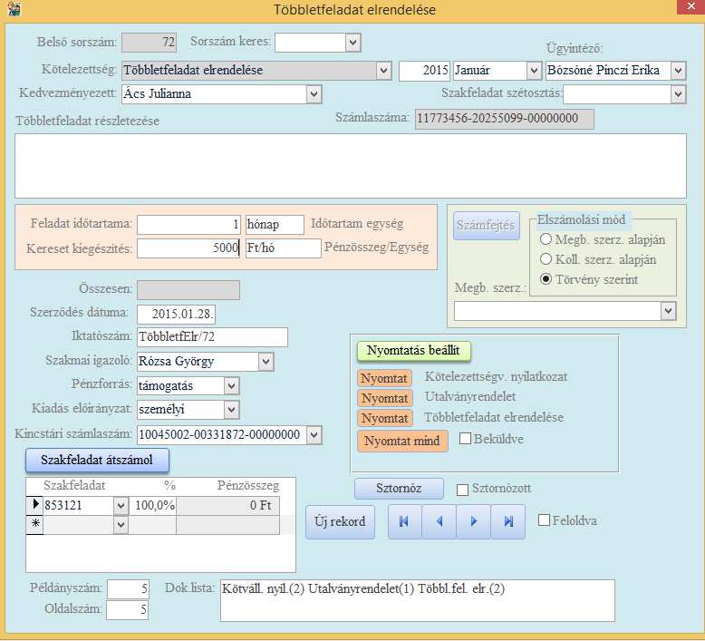
Task: Click the Oldalszám field
Action: click(x=128, y=610)
